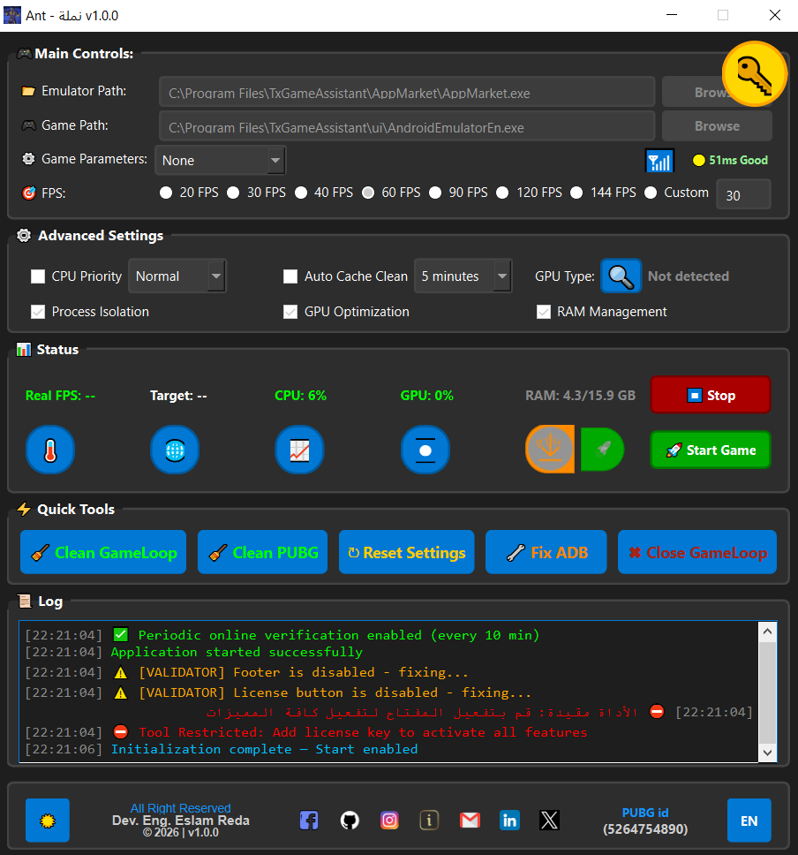This screenshot has width=798, height=855.
Task: Click the custom FPS input field
Action: pos(743,193)
